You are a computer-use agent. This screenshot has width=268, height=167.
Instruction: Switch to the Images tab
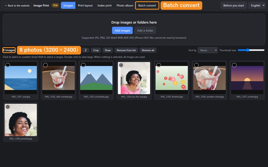68,6
